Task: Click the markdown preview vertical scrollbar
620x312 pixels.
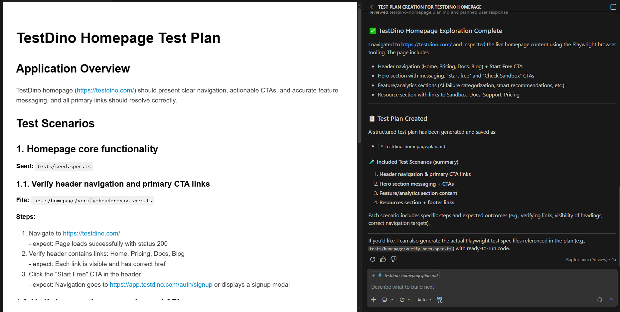Action: coord(359,77)
